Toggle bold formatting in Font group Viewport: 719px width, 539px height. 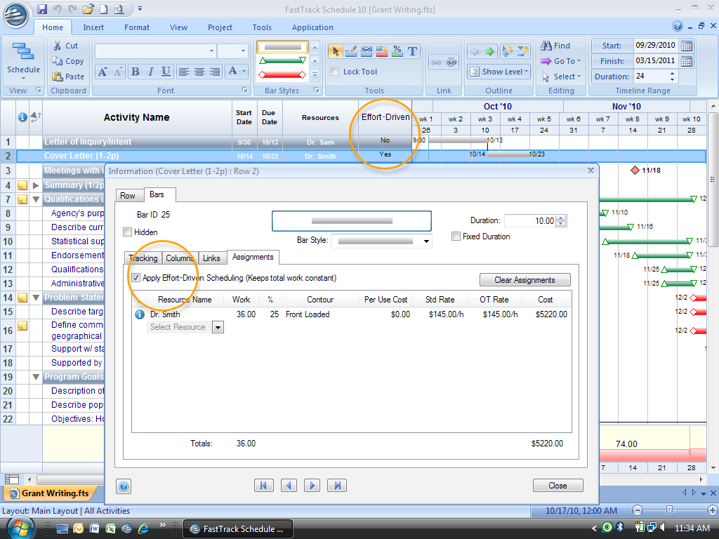135,72
